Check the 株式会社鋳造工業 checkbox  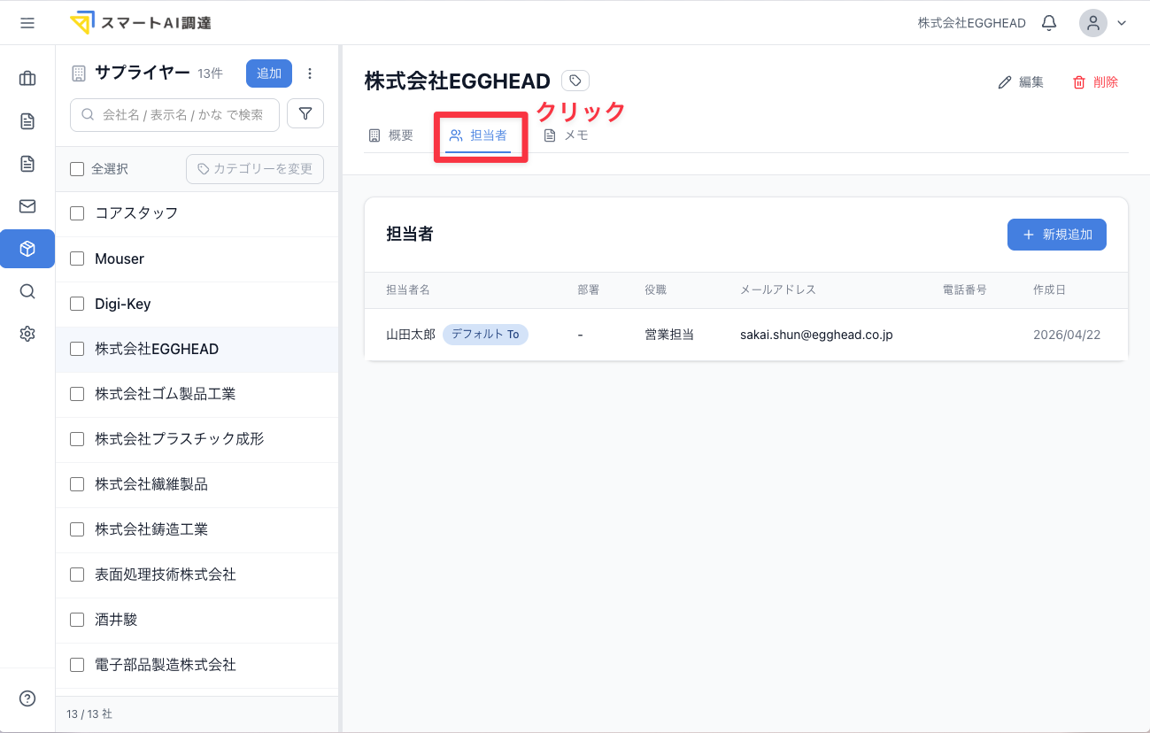point(77,529)
